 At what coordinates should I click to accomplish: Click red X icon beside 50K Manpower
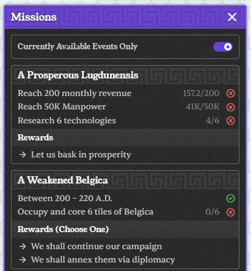[230, 107]
